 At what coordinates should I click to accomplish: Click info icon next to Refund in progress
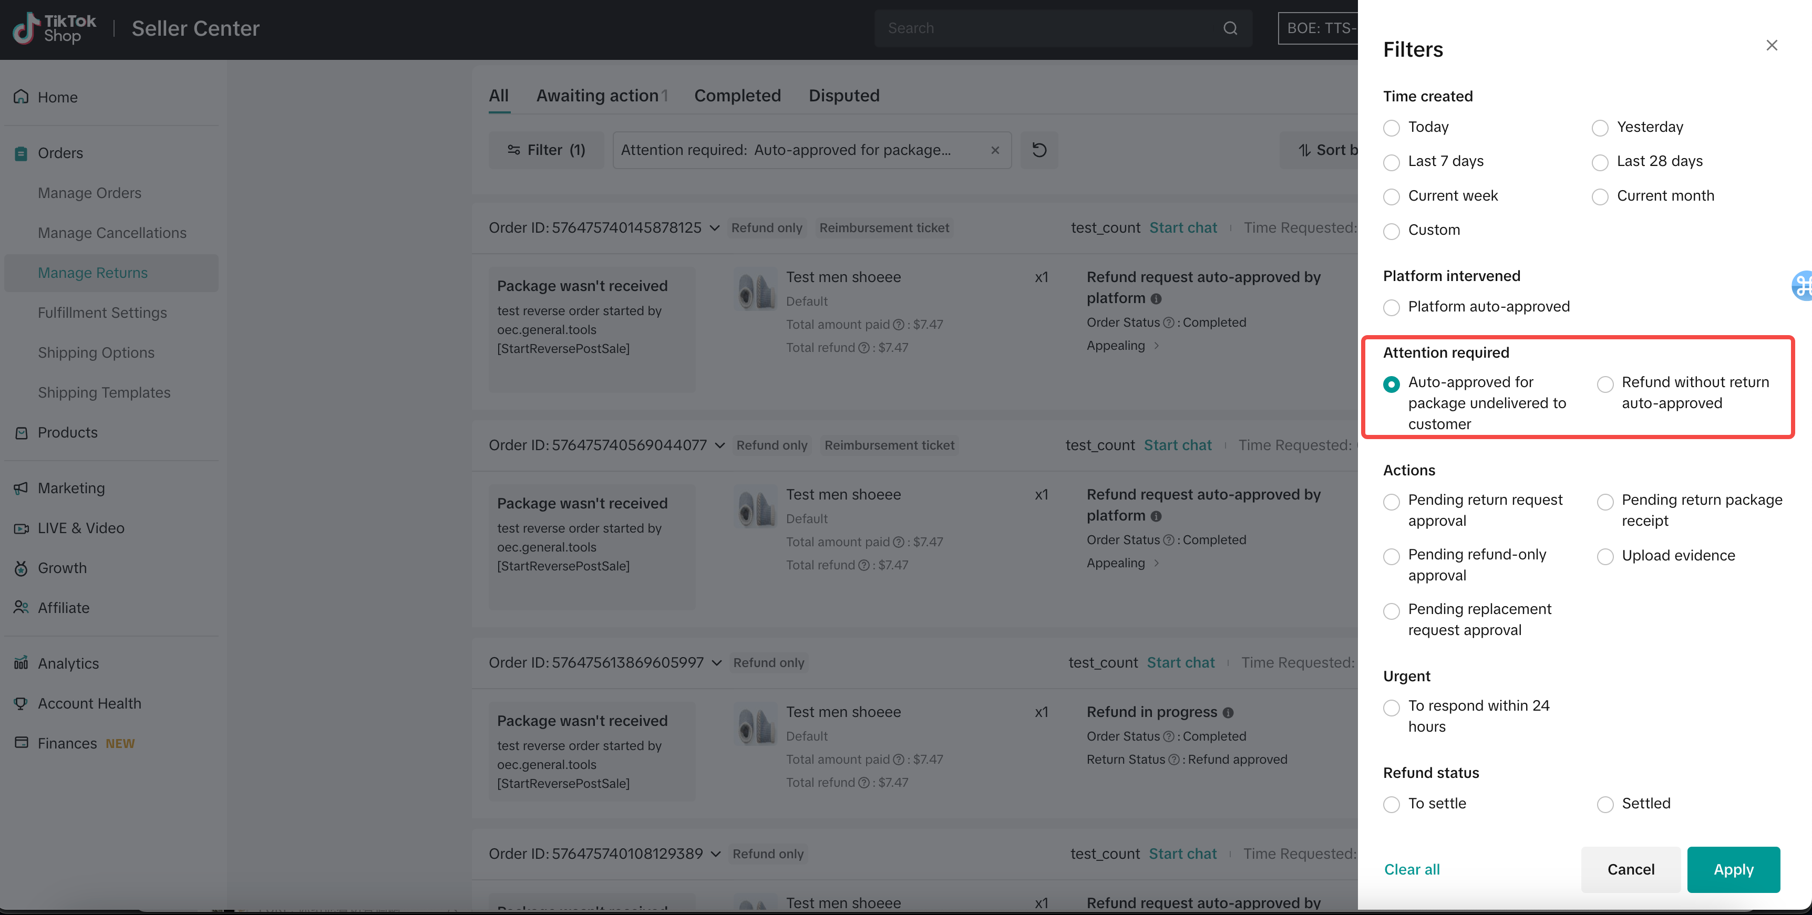[1228, 712]
